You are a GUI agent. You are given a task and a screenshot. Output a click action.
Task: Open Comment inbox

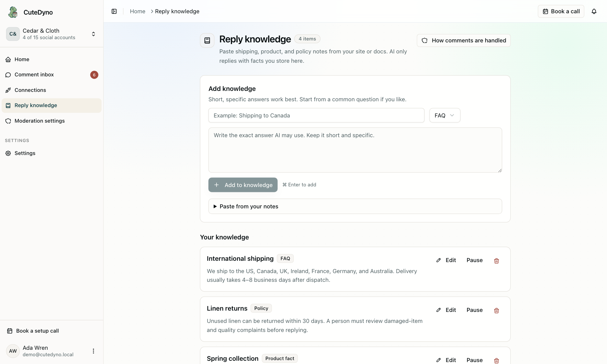coord(51,75)
